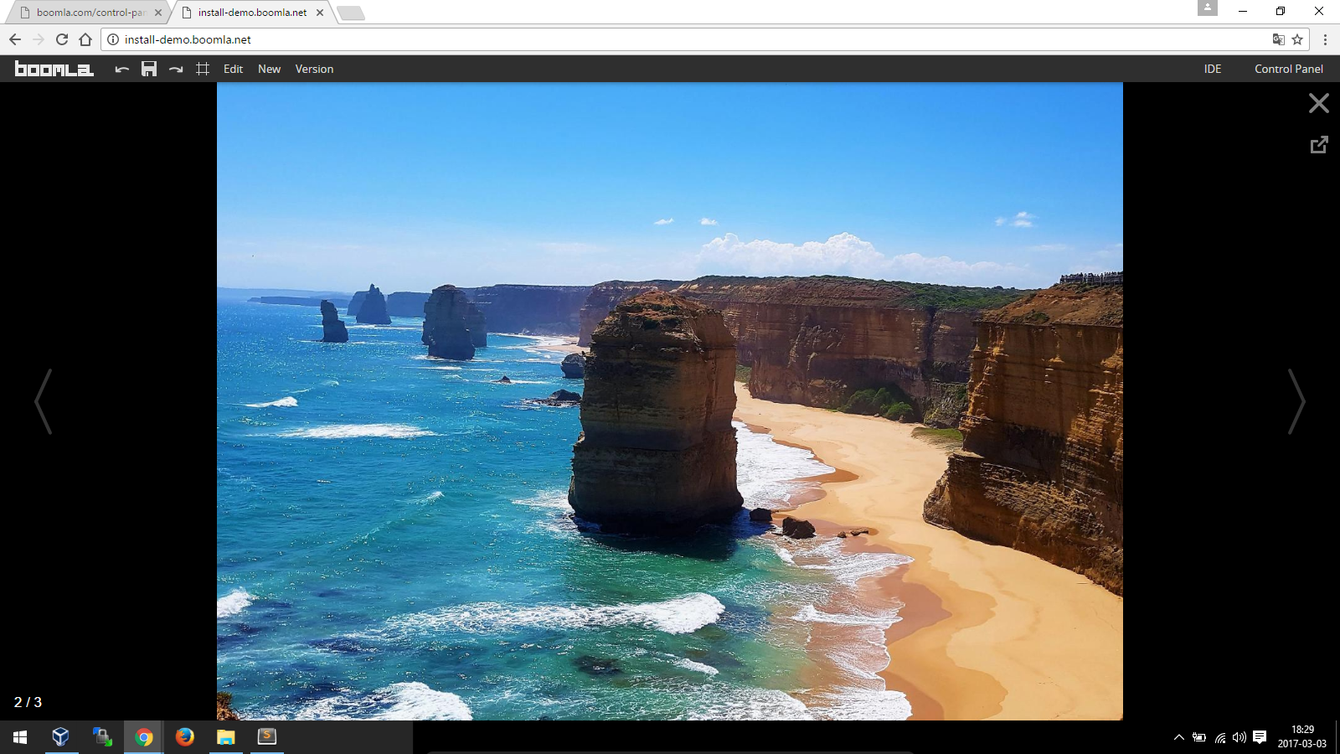The width and height of the screenshot is (1340, 754).
Task: Open the image in a new window
Action: coord(1318,145)
